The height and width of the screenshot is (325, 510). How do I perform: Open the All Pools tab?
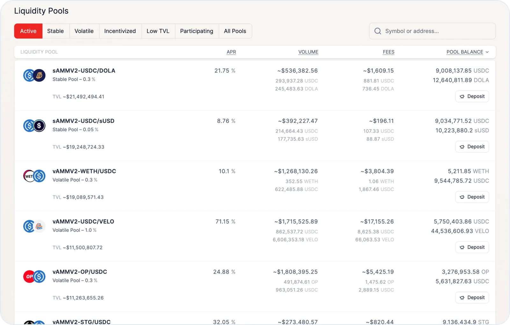click(235, 31)
